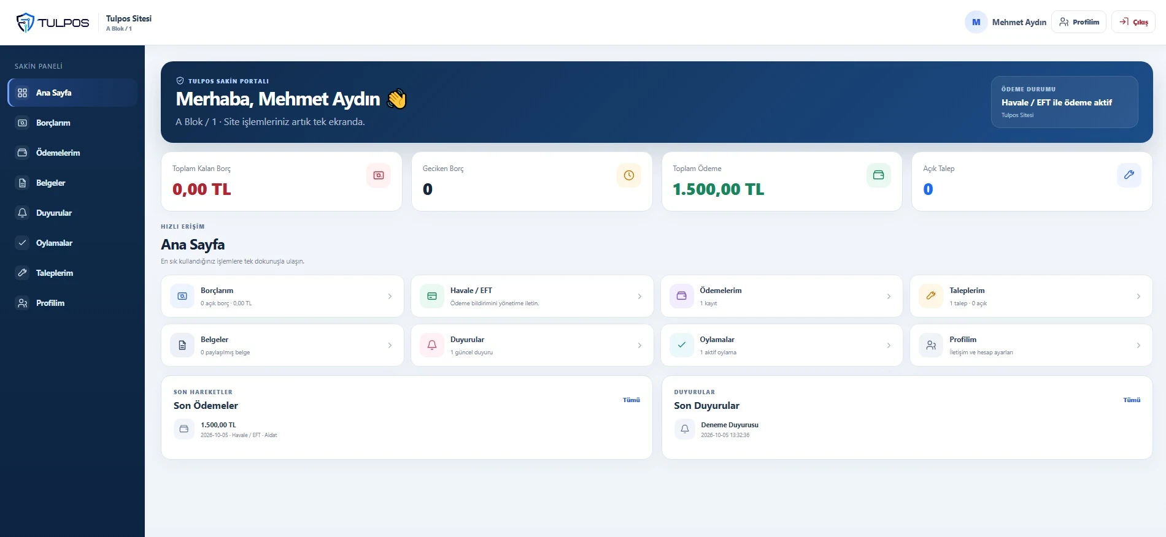
Task: Open Ödemelerim card via its chevron
Action: (x=889, y=297)
